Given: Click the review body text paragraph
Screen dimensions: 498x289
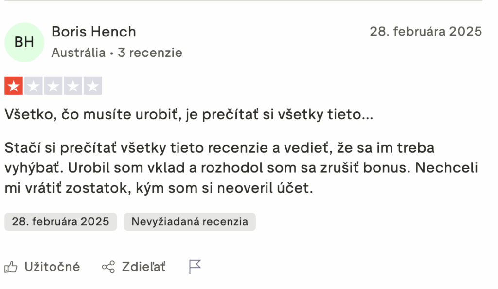Looking at the screenshot, I should (x=241, y=167).
